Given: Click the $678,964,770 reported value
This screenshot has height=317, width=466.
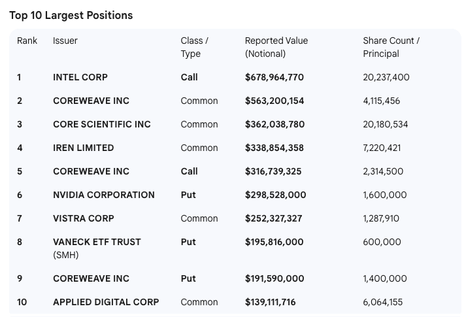Looking at the screenshot, I should pos(274,77).
